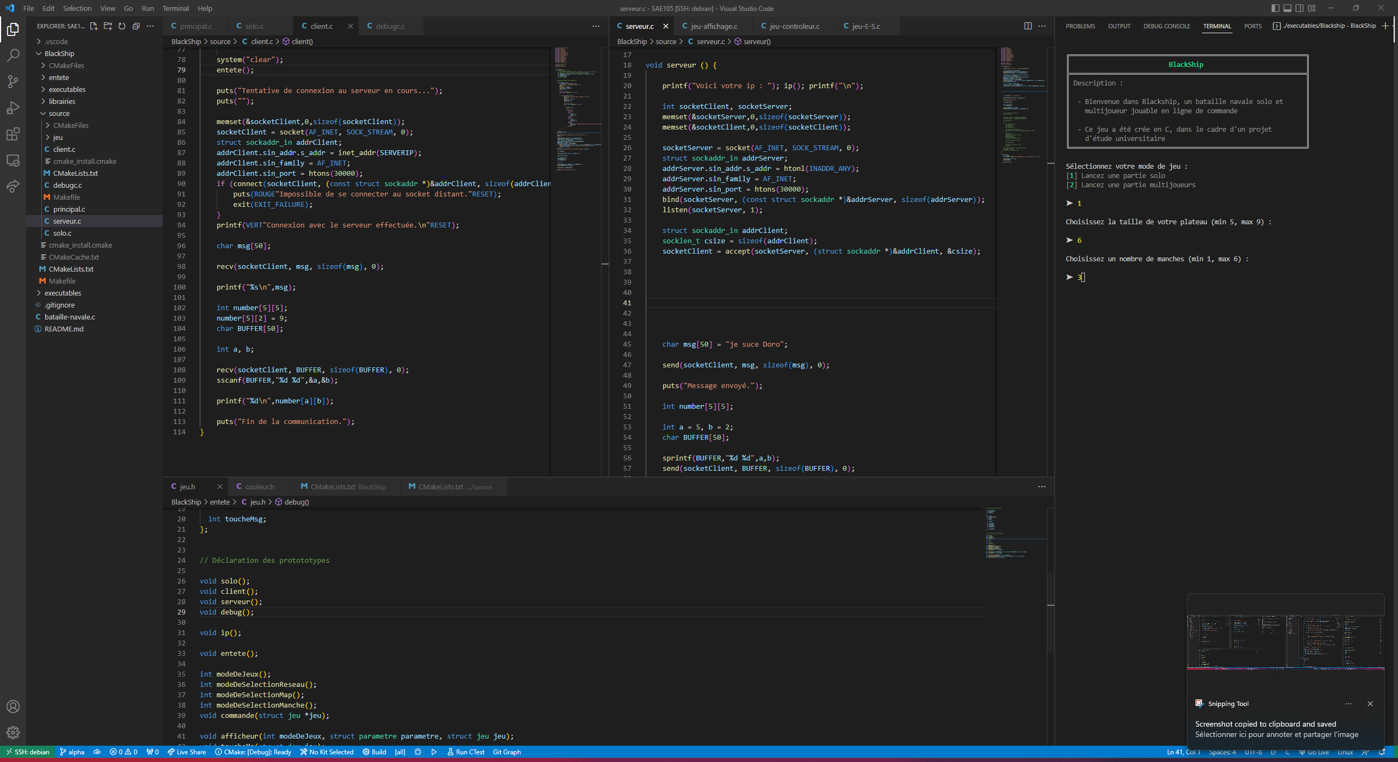Open the Source Control view

[13, 82]
